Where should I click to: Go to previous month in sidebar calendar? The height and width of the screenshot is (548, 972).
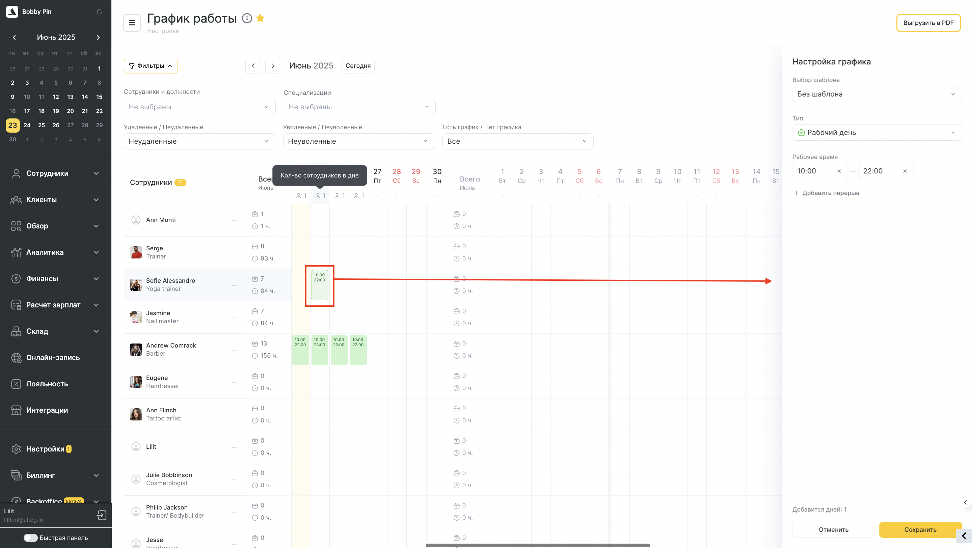(14, 37)
